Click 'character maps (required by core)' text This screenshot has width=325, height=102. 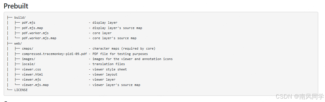click(x=124, y=49)
